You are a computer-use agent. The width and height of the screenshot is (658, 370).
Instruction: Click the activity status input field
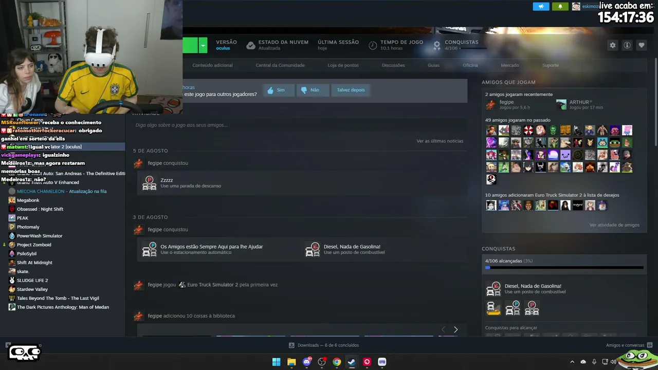pyautogui.click(x=299, y=125)
